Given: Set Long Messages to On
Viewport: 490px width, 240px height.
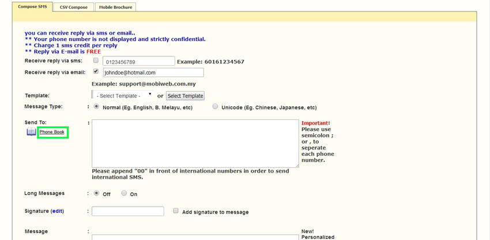Looking at the screenshot, I should [x=124, y=193].
